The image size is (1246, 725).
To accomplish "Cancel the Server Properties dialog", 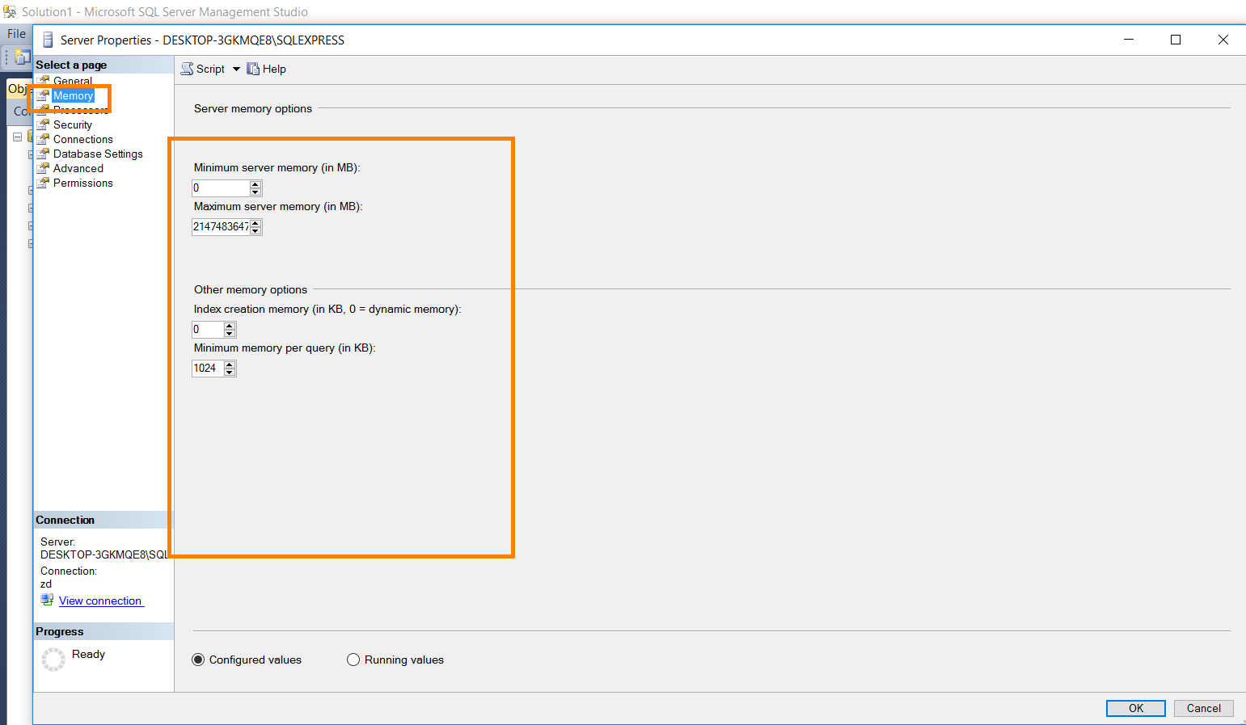I will point(1203,708).
